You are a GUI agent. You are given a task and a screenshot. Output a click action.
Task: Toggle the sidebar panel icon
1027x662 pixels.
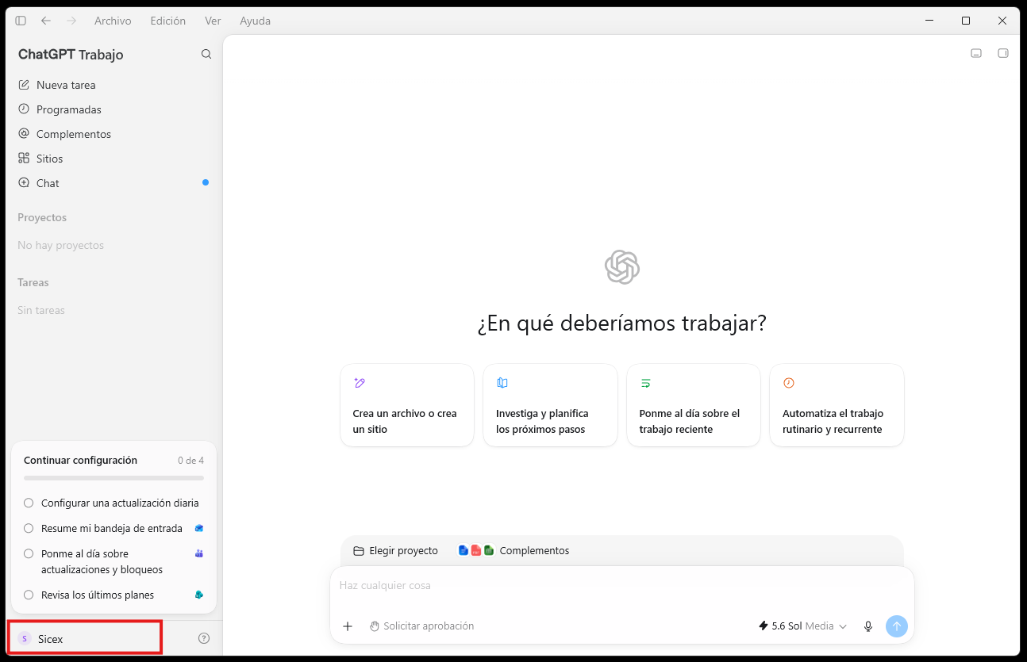21,21
